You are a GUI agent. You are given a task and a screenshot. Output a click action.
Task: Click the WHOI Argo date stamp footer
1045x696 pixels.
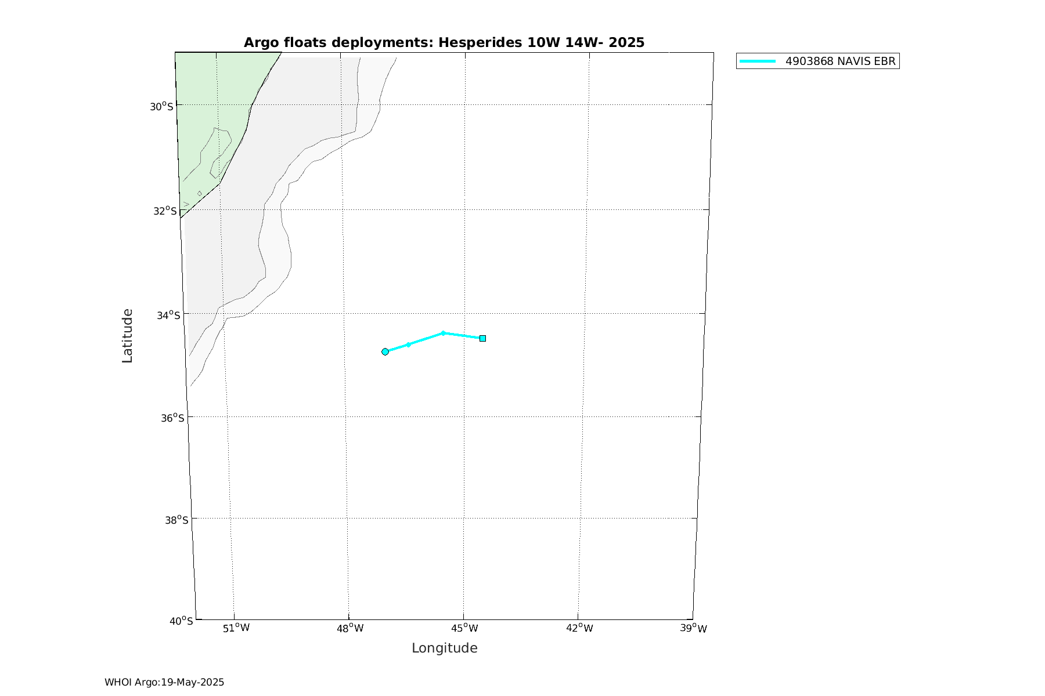click(164, 682)
